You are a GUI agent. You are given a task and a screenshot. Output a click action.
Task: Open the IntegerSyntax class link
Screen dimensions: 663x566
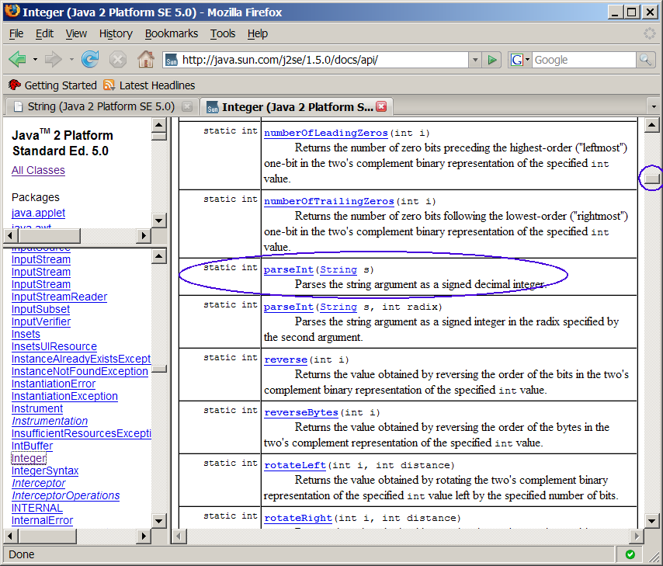[45, 471]
